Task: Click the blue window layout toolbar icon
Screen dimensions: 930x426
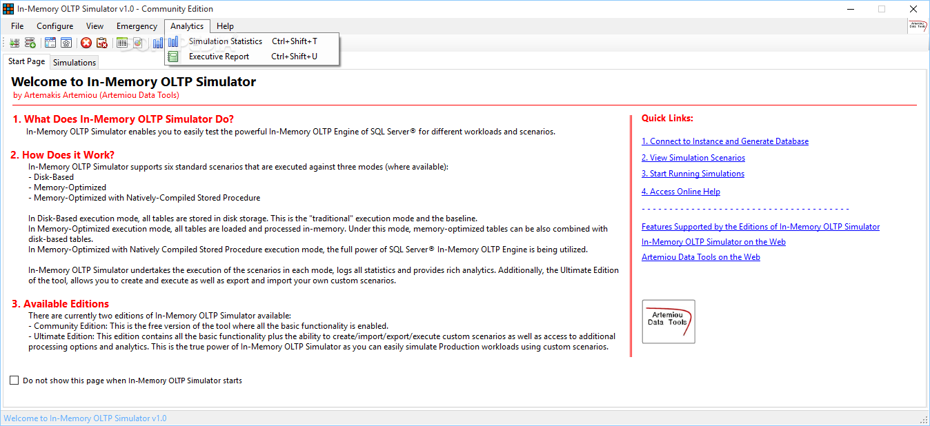Action: (50, 43)
